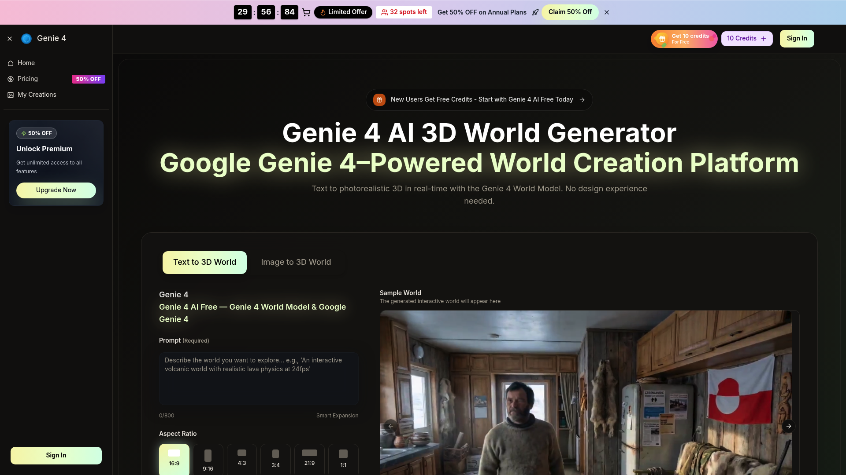Click the Genie 4 globe logo
Screen dimensions: 846x475
pos(26,38)
